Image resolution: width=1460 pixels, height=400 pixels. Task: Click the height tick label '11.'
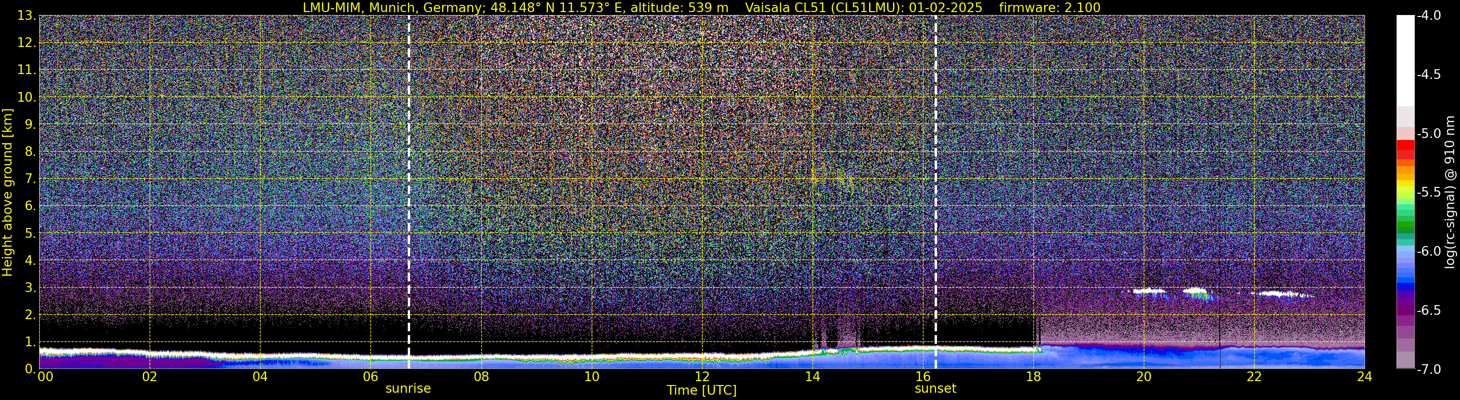pyautogui.click(x=27, y=70)
